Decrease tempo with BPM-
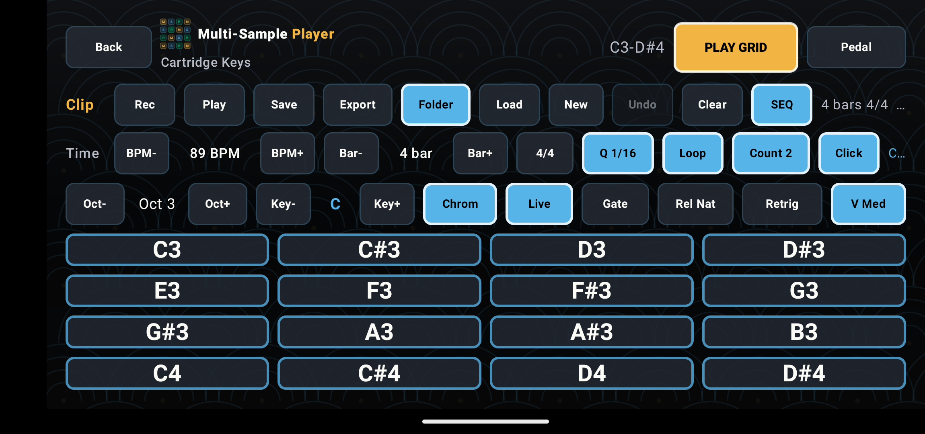Image resolution: width=925 pixels, height=434 pixels. 142,153
